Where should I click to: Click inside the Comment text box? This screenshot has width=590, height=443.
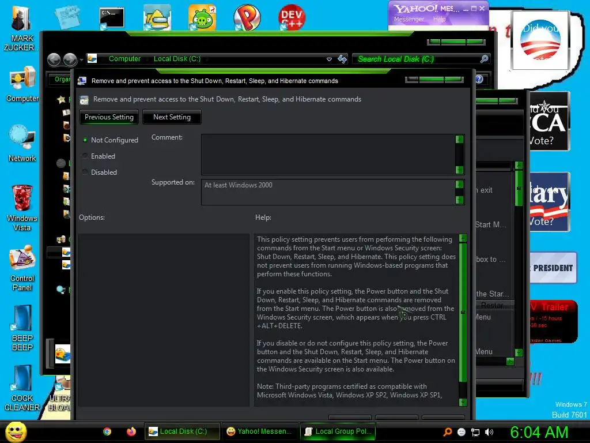pyautogui.click(x=328, y=155)
